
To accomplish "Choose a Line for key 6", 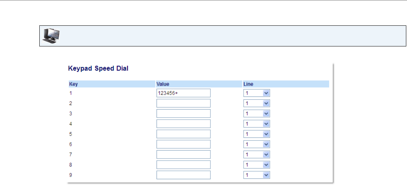I will pos(257,144).
